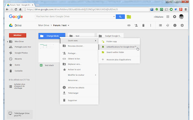The height and width of the screenshot is (120, 193).
Task: Click the blue search magnifier button
Action: (x=120, y=17)
